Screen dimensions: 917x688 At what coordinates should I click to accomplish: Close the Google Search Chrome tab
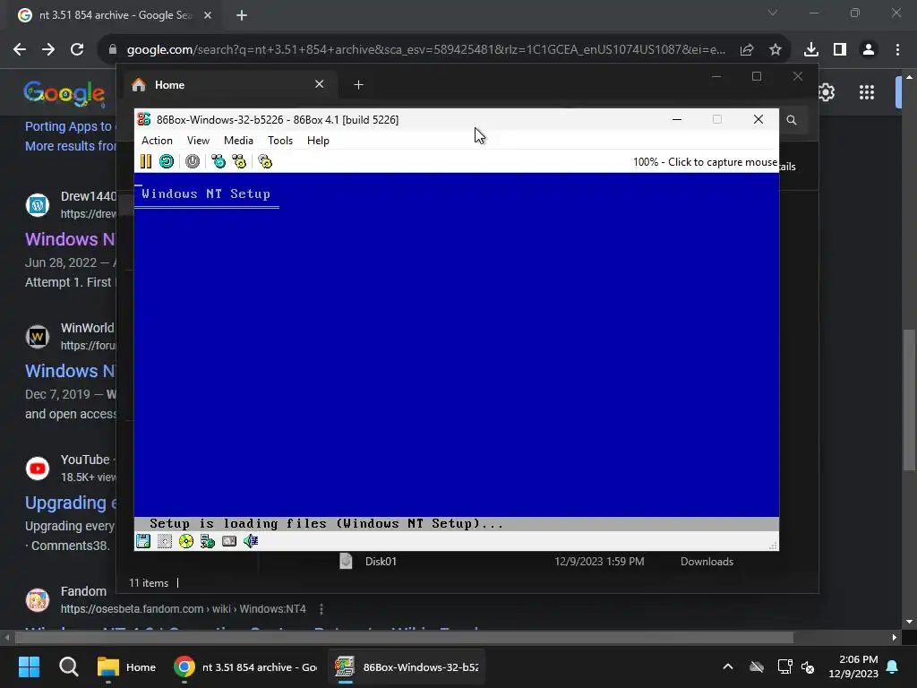coord(208,15)
